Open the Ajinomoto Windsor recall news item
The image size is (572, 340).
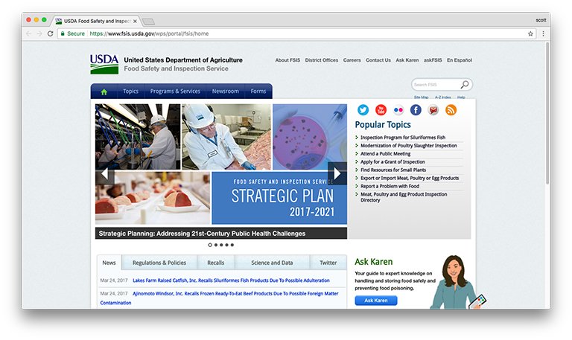tap(219, 298)
